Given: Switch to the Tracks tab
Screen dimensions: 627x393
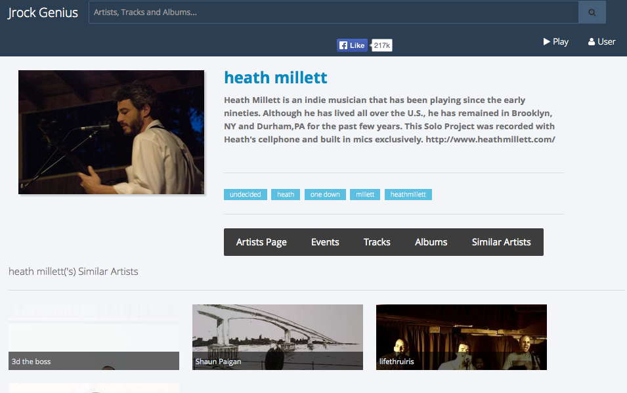Looking at the screenshot, I should [x=377, y=242].
